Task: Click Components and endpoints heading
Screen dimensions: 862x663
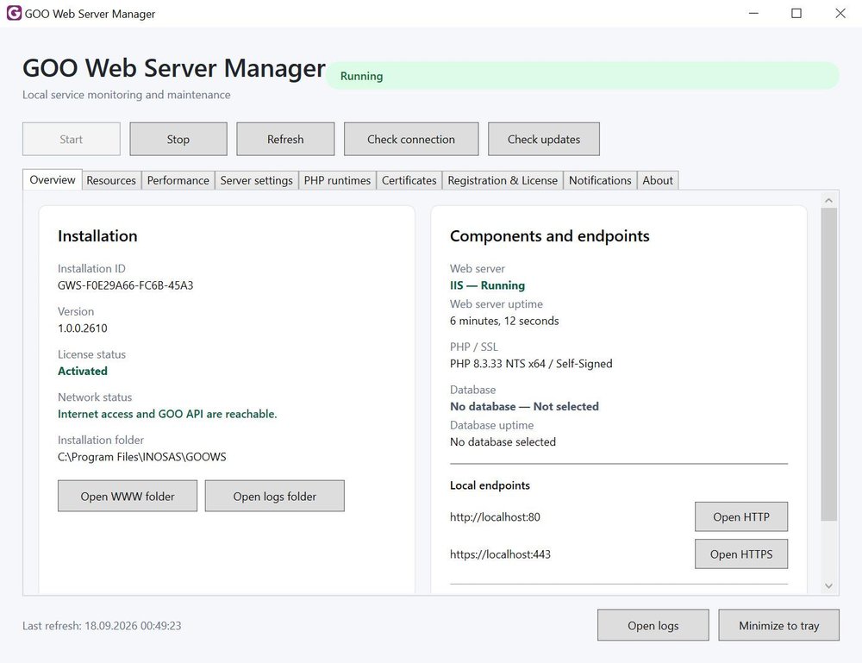Action: pyautogui.click(x=549, y=236)
